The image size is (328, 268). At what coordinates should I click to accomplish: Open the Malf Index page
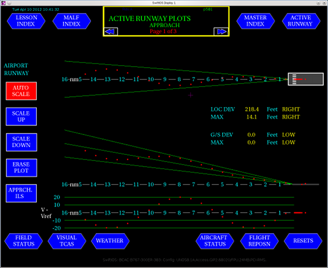72,21
